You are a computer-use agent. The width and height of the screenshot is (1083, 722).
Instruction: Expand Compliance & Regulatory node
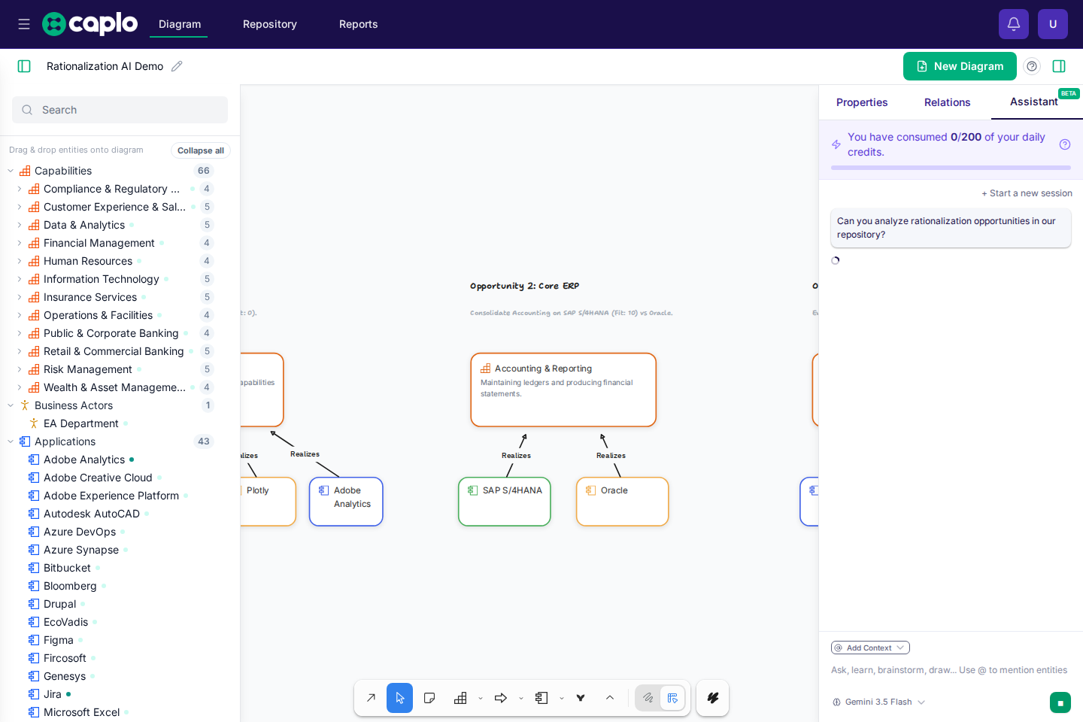click(20, 189)
